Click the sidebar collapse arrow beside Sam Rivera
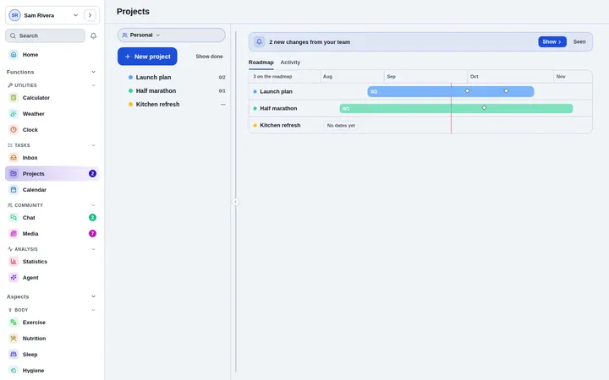Viewport: 609px width, 380px height. (91, 15)
